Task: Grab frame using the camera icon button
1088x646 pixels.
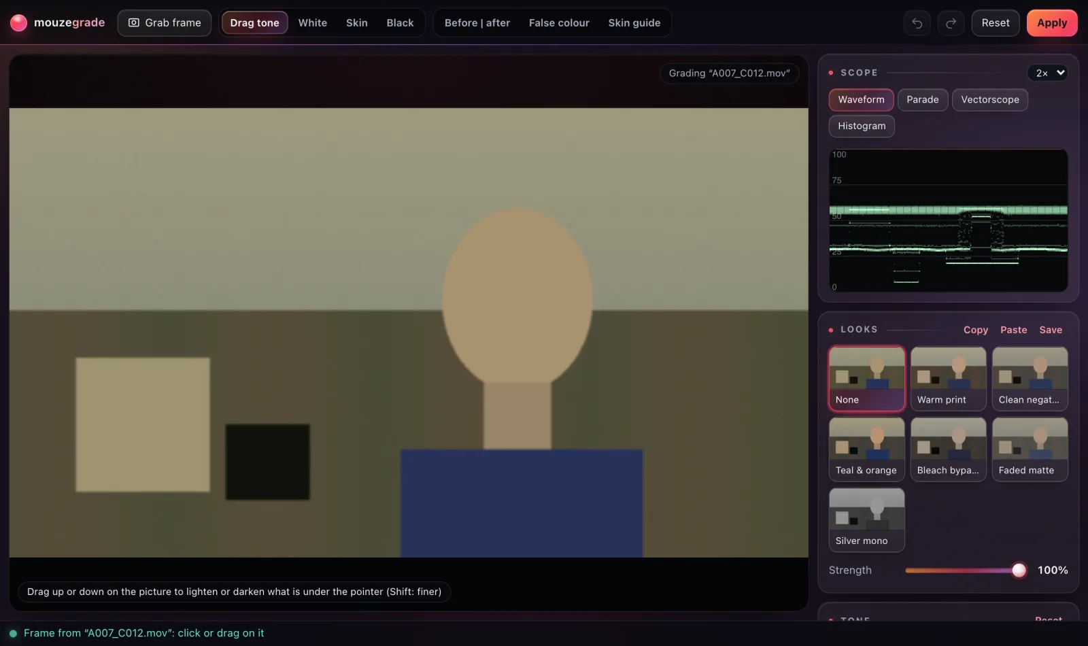Action: tap(165, 23)
